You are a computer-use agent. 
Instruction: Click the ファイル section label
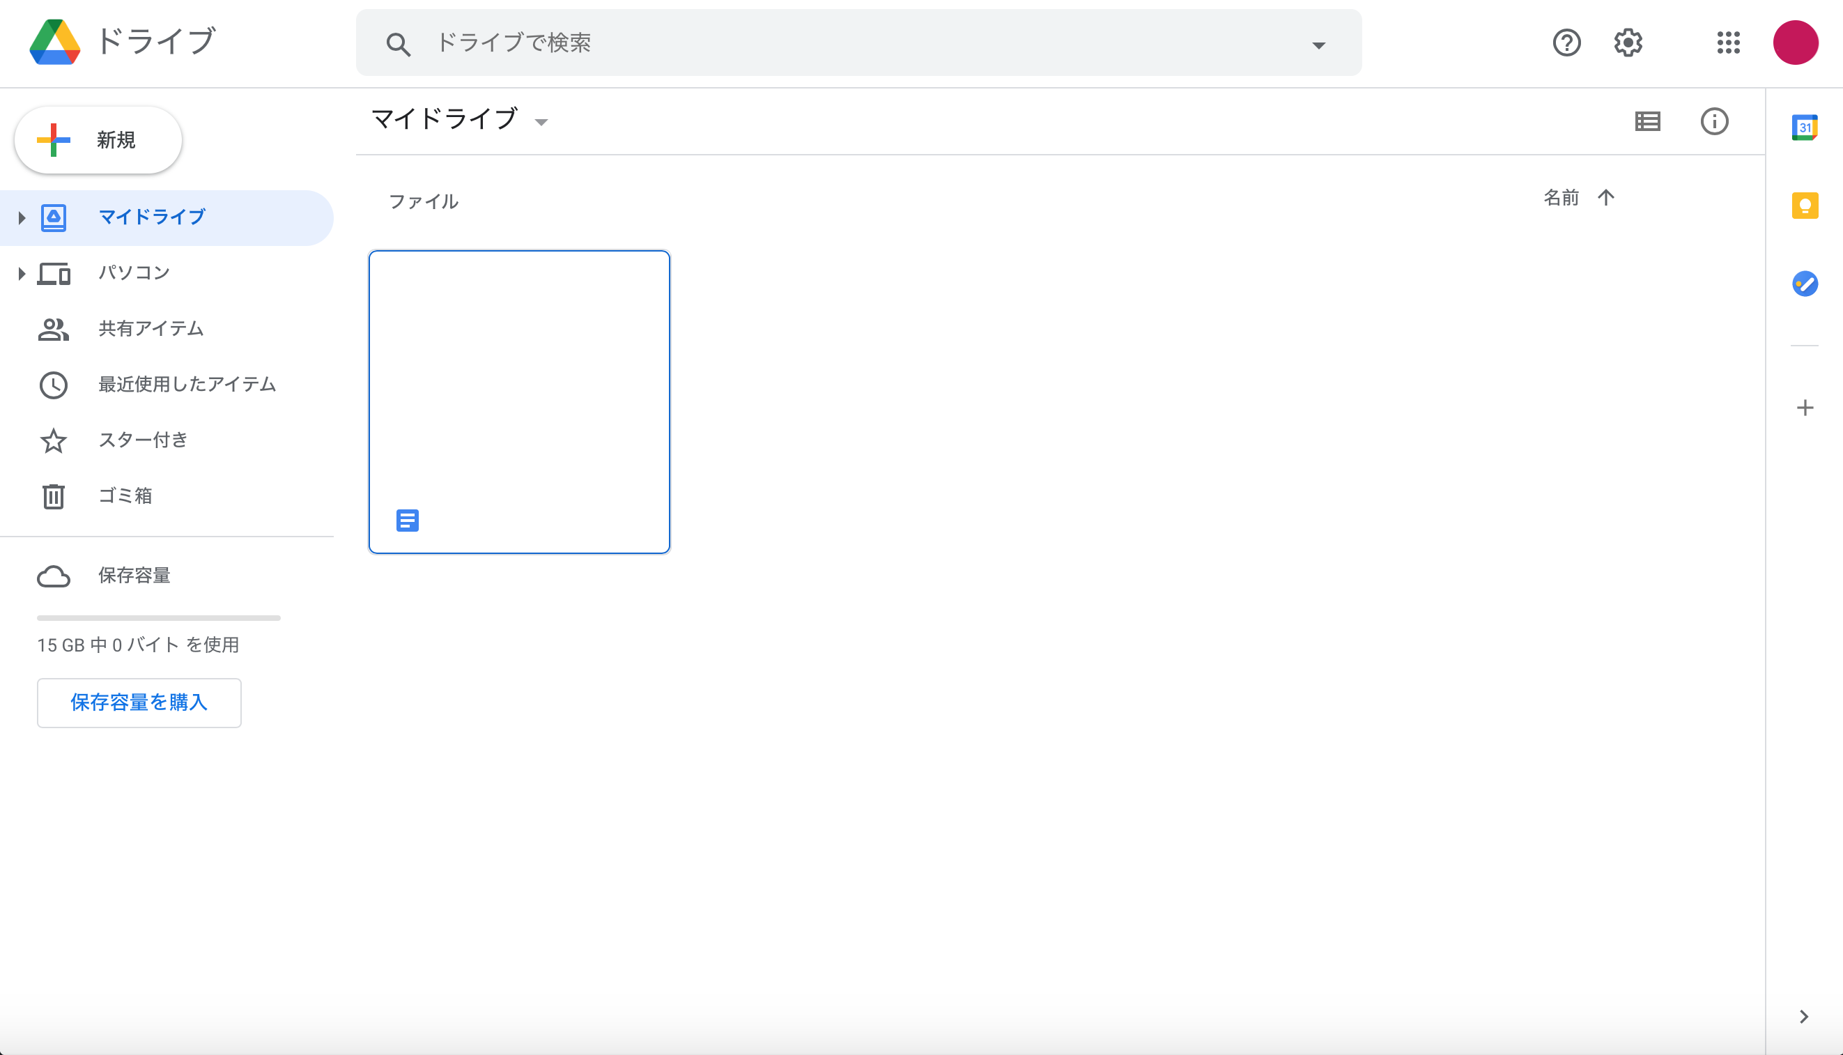(x=424, y=201)
